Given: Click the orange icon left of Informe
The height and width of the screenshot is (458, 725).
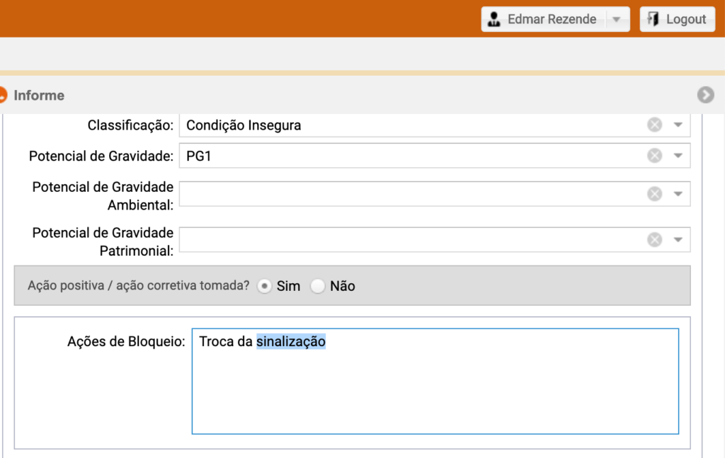Looking at the screenshot, I should pos(3,95).
